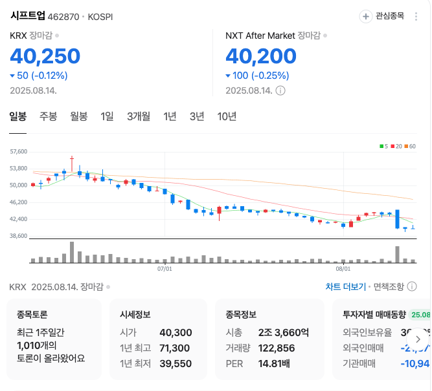Click the 38,600 price axis label

[19, 236]
